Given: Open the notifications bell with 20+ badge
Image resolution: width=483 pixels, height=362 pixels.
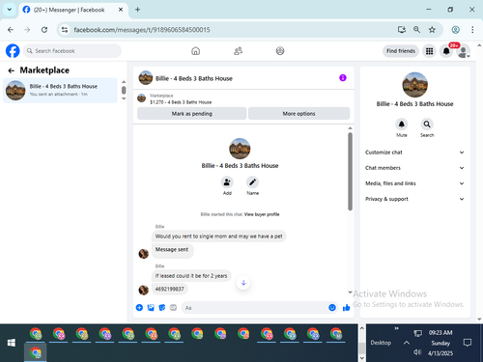Looking at the screenshot, I should (x=446, y=51).
